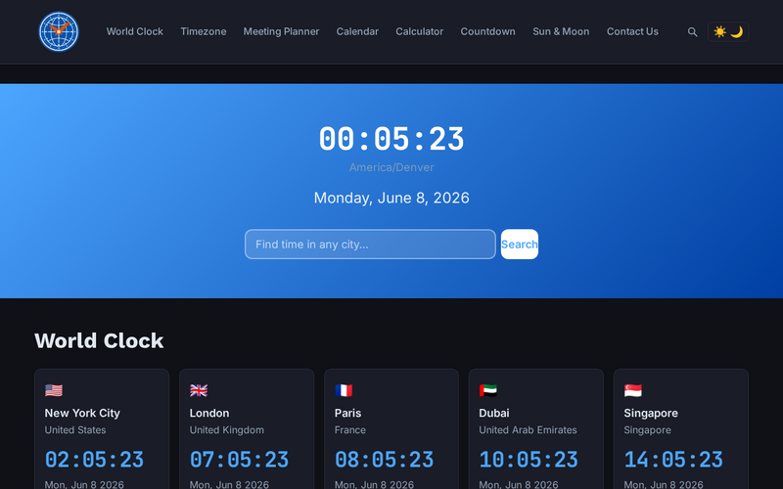Click the United Kingdom flag icon
This screenshot has width=783, height=489.
tap(199, 390)
